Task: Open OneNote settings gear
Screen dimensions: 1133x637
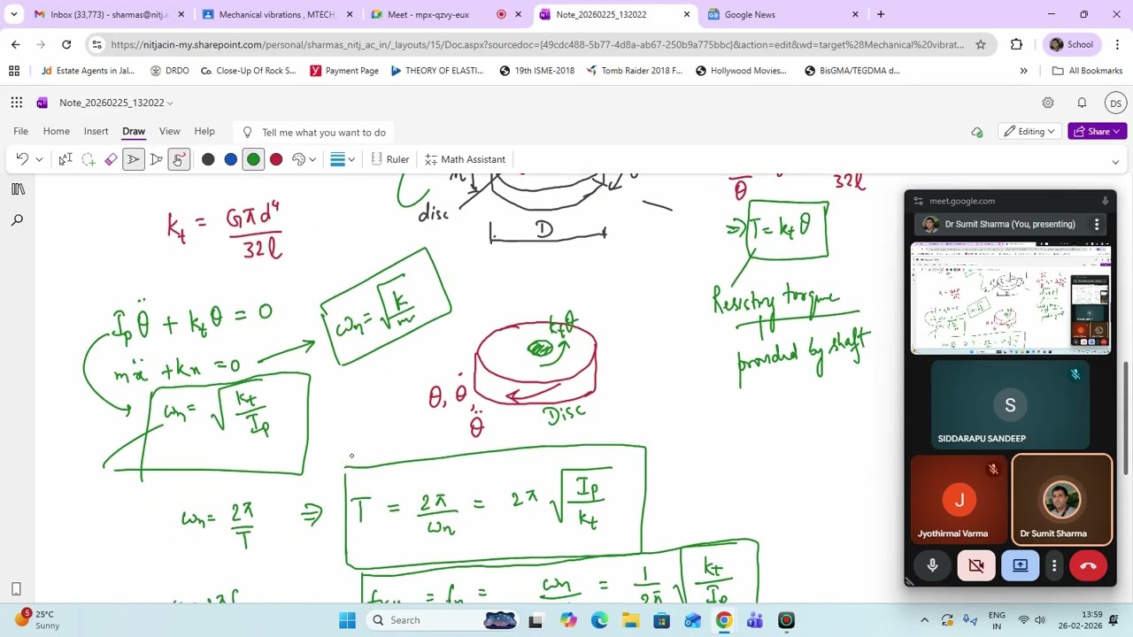Action: tap(1048, 103)
